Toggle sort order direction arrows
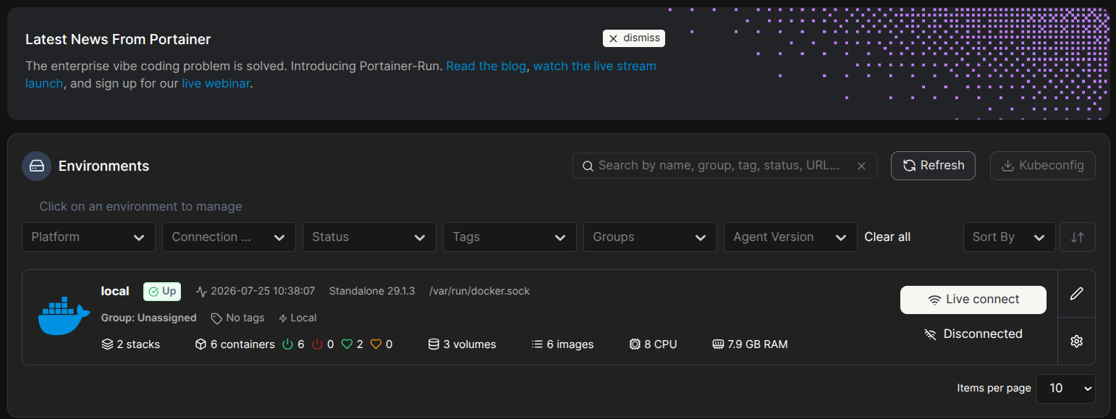 point(1078,237)
